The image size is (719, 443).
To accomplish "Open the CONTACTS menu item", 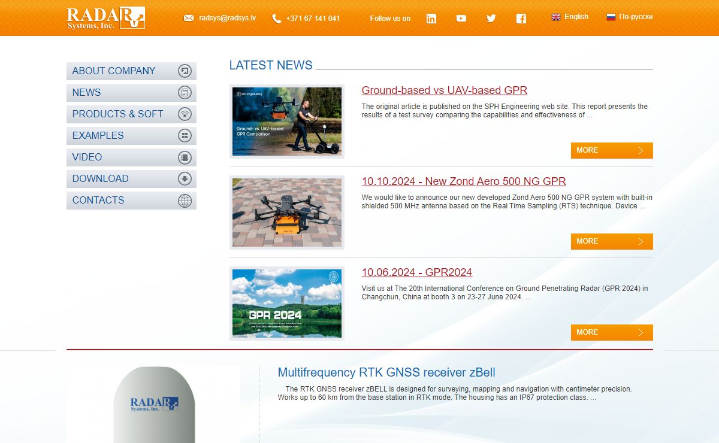I will (x=131, y=201).
